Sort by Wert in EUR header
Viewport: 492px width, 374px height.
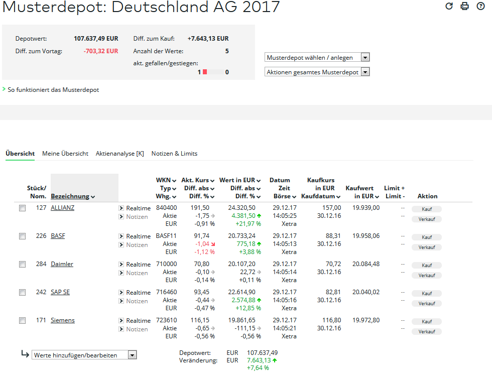[x=240, y=180]
